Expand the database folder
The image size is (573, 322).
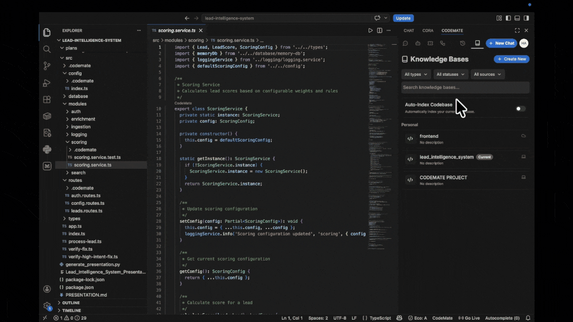[x=78, y=96]
